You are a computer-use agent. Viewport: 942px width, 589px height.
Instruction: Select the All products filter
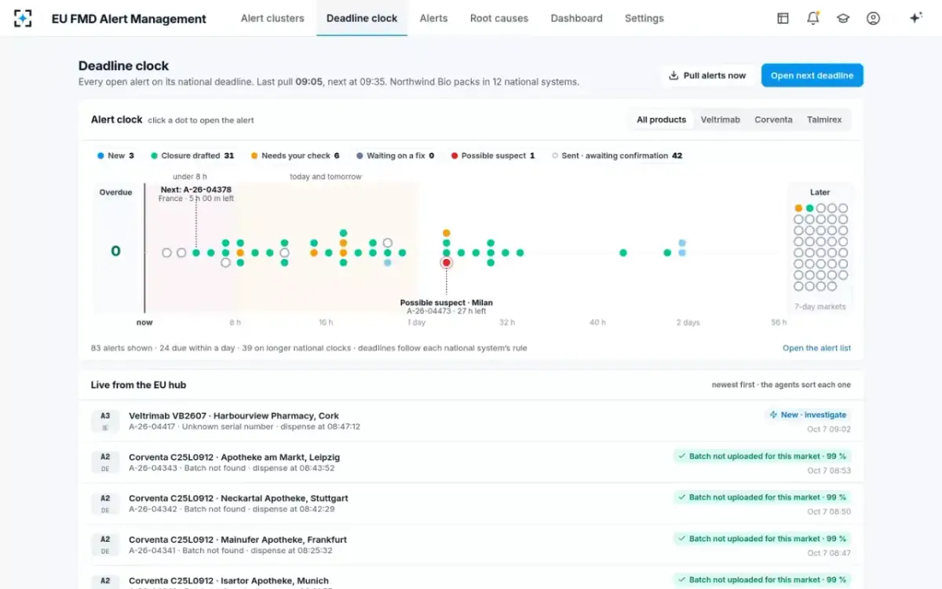(x=661, y=119)
